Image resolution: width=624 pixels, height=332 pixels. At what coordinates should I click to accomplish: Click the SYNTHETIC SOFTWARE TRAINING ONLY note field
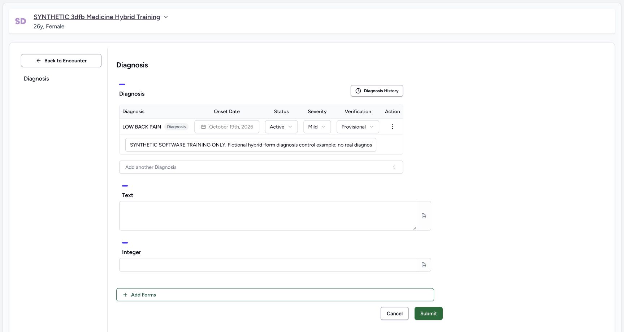point(251,145)
